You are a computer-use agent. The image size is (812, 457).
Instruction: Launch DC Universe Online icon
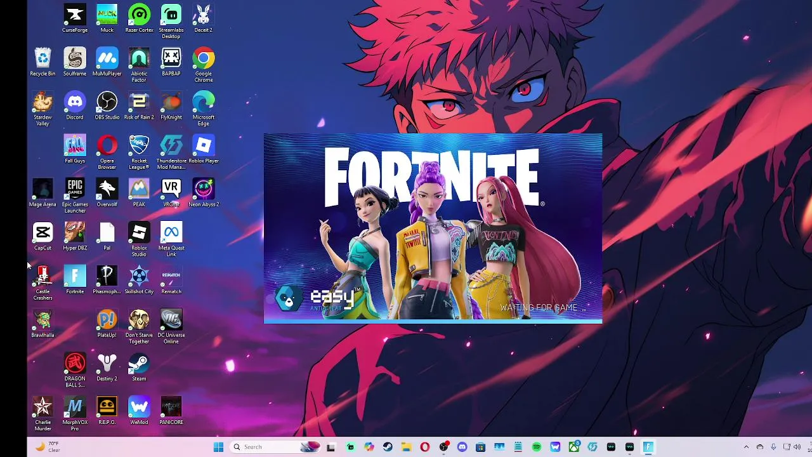coord(171,326)
